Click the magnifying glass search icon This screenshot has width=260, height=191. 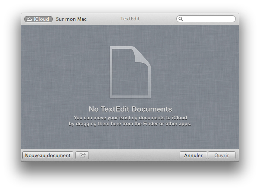tap(181, 19)
